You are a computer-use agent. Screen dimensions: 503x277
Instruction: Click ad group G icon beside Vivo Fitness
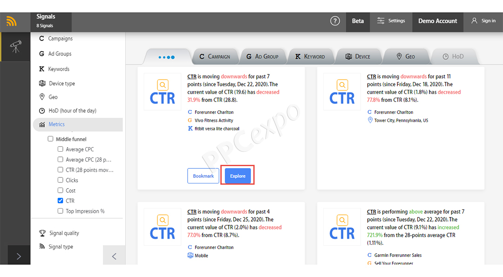pos(190,121)
